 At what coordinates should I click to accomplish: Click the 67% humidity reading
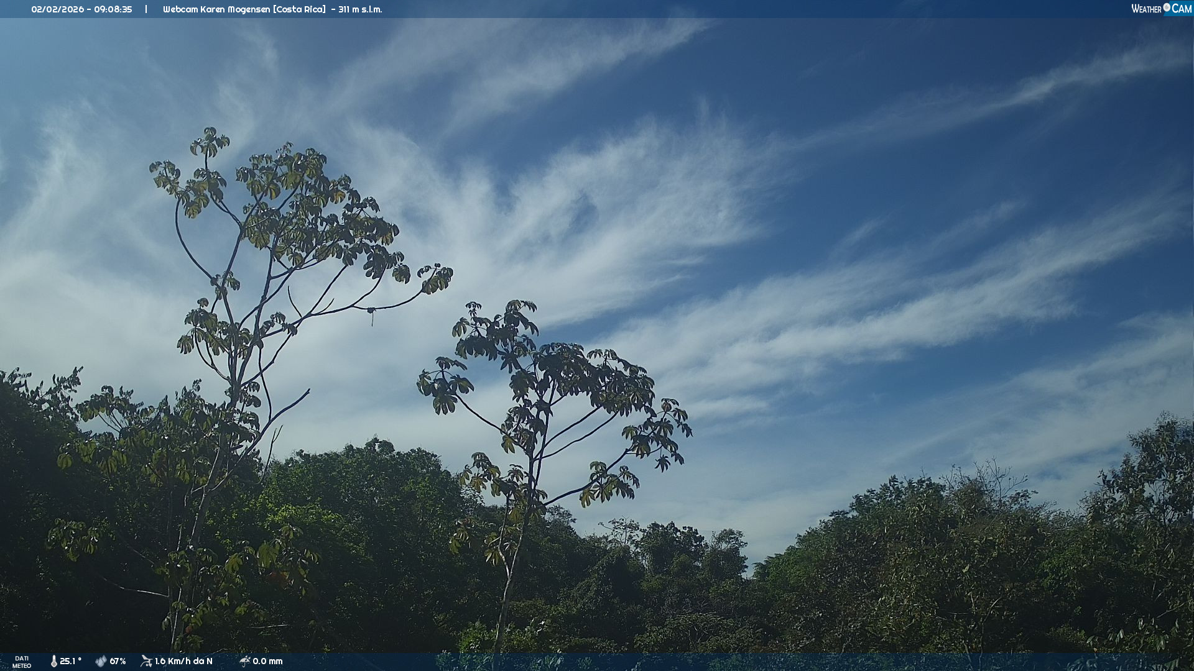(x=118, y=661)
